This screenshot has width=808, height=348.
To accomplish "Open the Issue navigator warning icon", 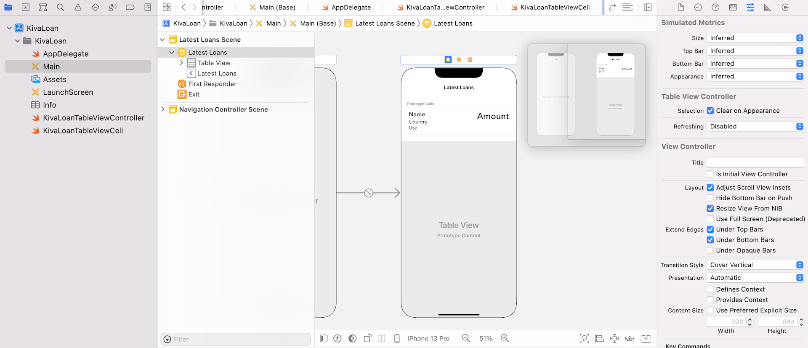I will 78,7.
